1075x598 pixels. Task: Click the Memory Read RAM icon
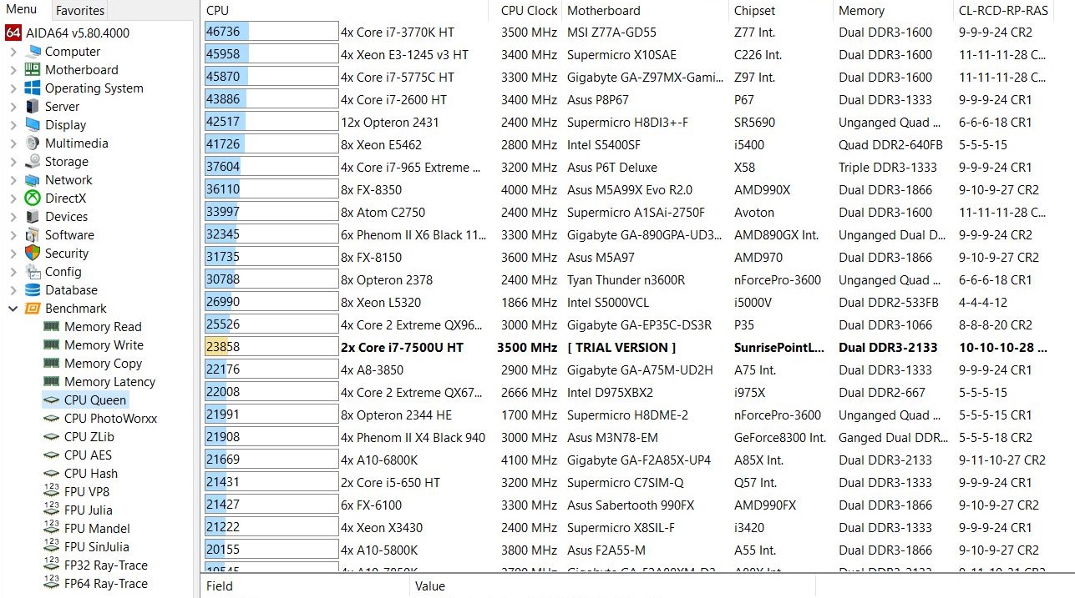point(52,327)
